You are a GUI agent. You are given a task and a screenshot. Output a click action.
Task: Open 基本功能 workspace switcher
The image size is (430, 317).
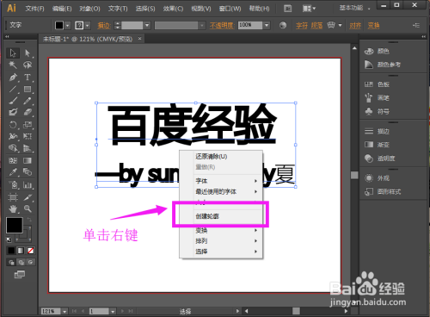(354, 8)
